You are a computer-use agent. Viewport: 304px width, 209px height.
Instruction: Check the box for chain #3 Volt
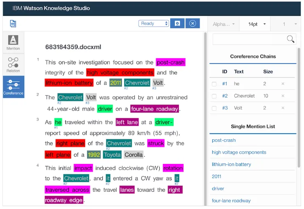(x=214, y=108)
